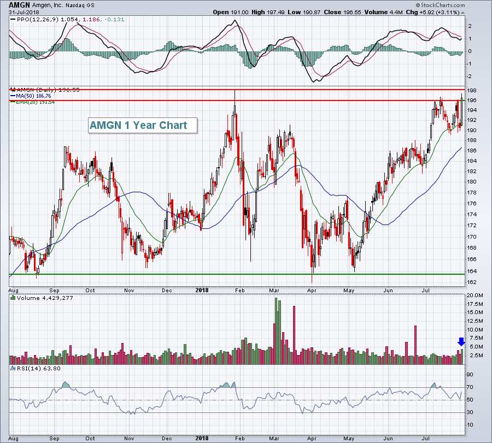Click the Jun label under the price panel
This screenshot has height=443, width=492.
(x=388, y=290)
